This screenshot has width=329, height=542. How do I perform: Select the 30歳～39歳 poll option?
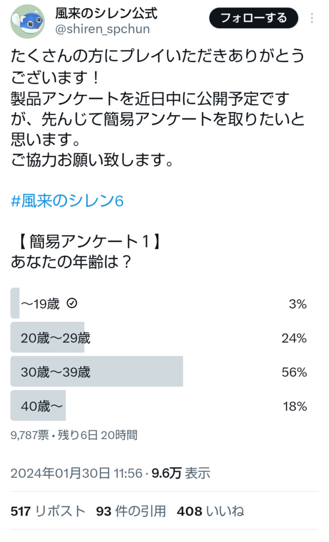tap(159, 372)
